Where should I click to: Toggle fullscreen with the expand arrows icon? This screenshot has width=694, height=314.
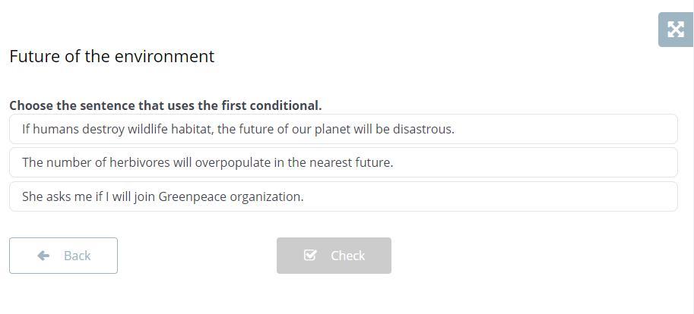pyautogui.click(x=675, y=30)
